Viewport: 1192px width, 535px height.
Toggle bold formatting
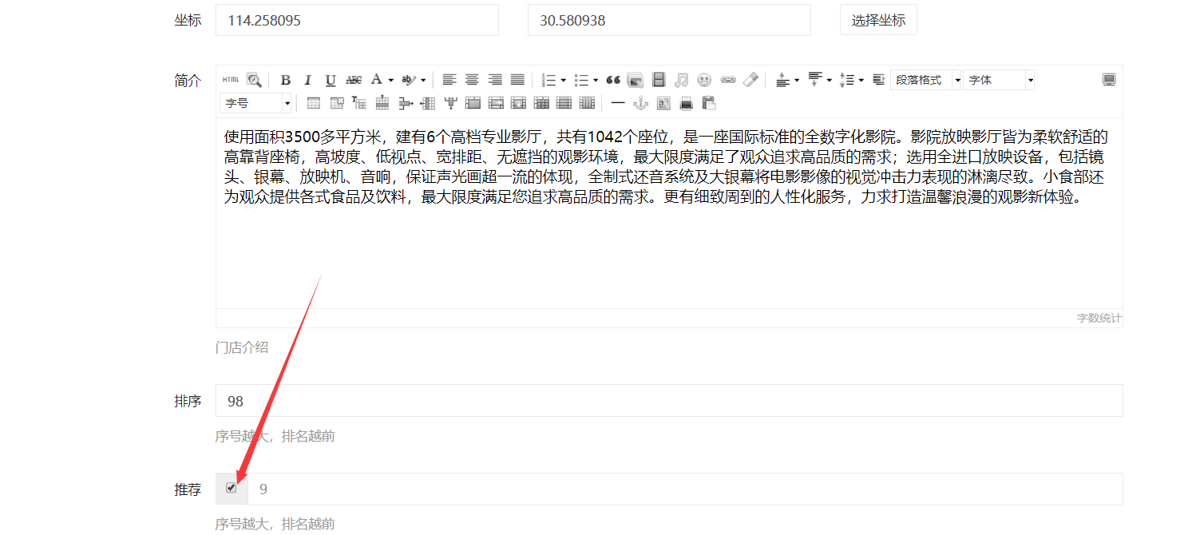point(286,80)
